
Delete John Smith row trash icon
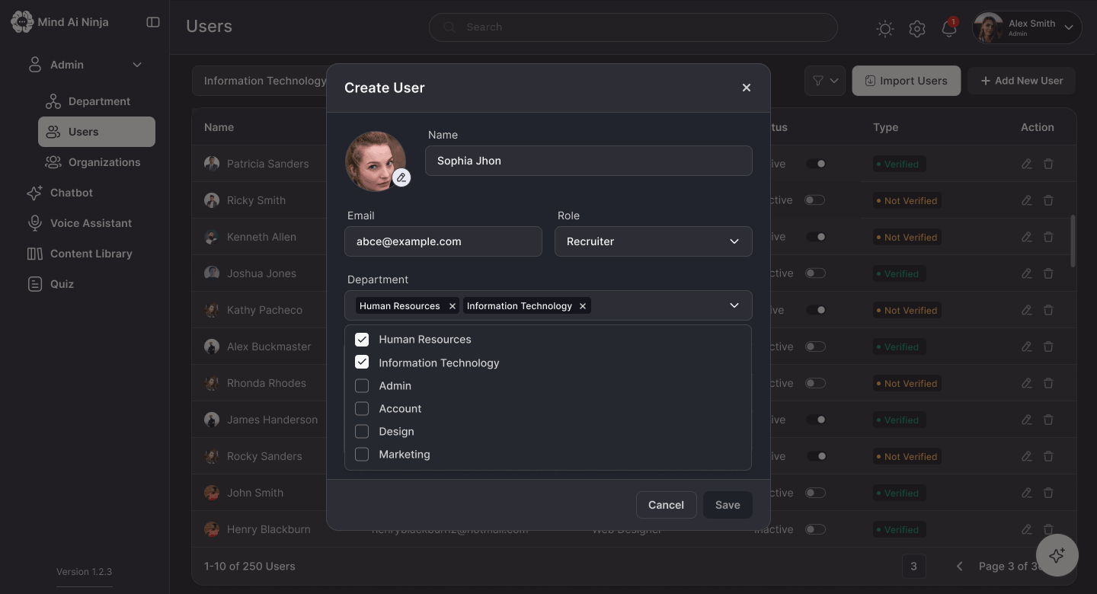point(1048,493)
